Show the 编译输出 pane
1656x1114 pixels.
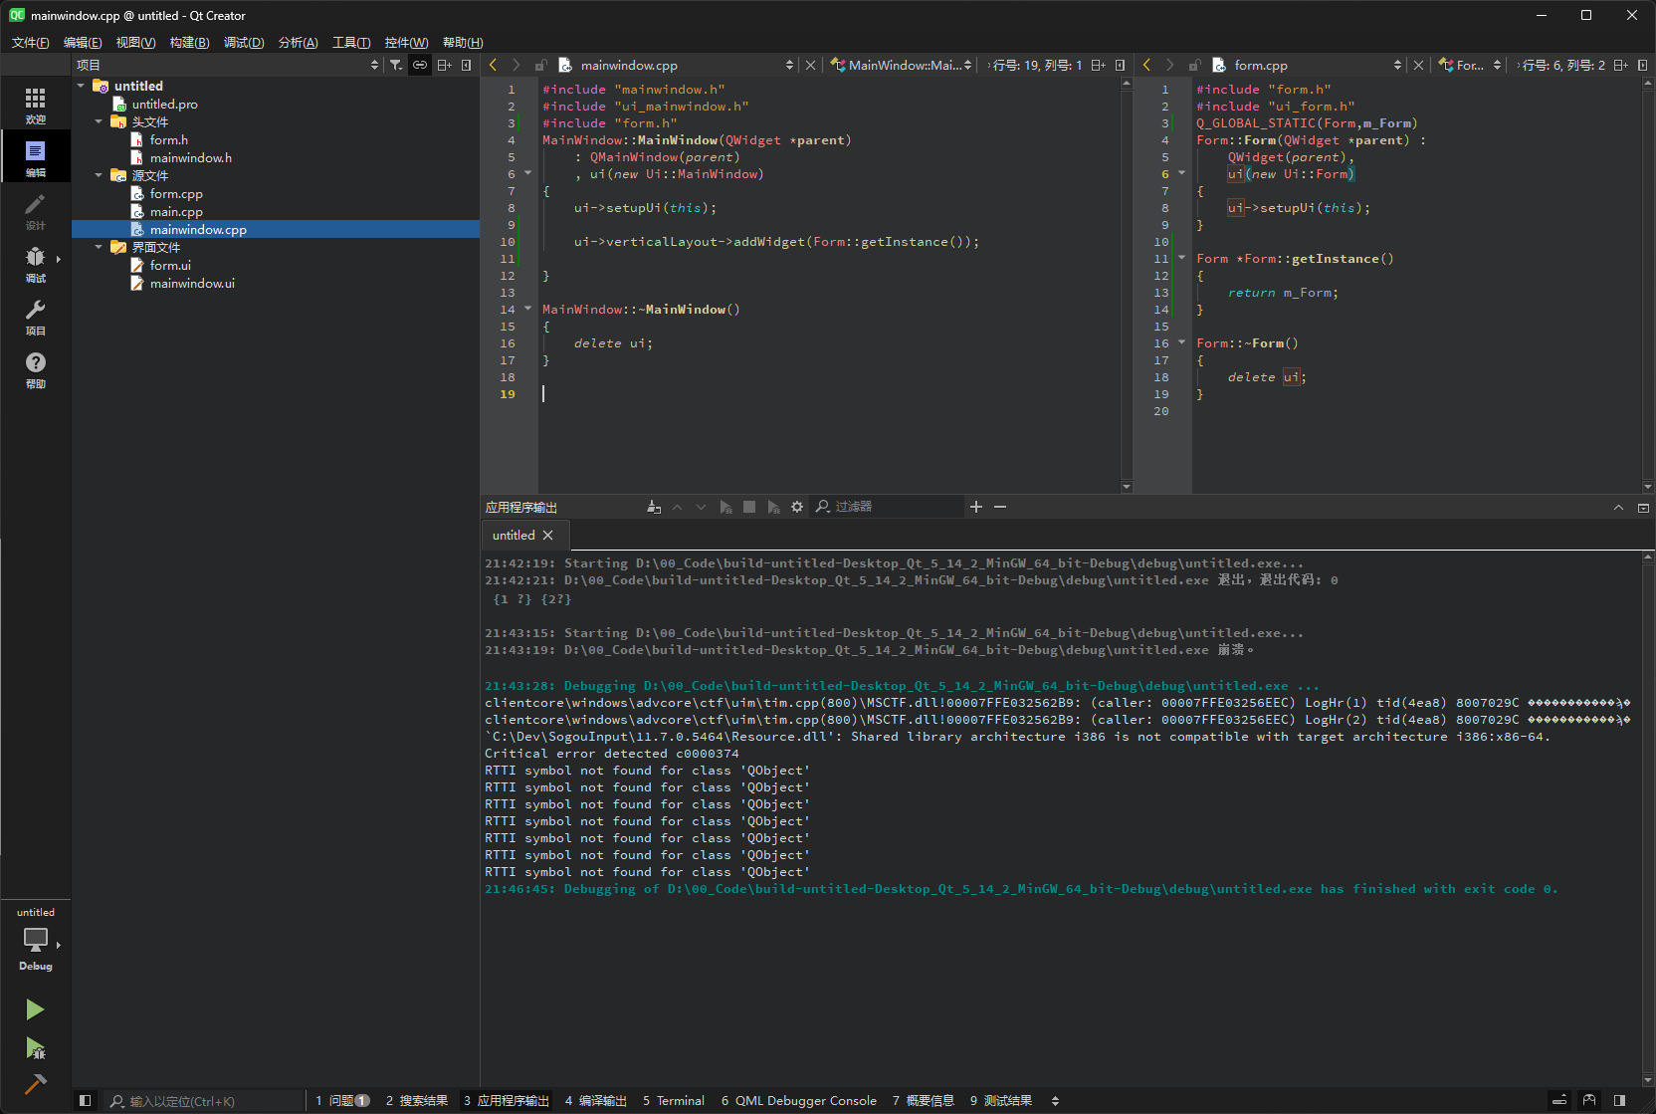pos(596,1100)
